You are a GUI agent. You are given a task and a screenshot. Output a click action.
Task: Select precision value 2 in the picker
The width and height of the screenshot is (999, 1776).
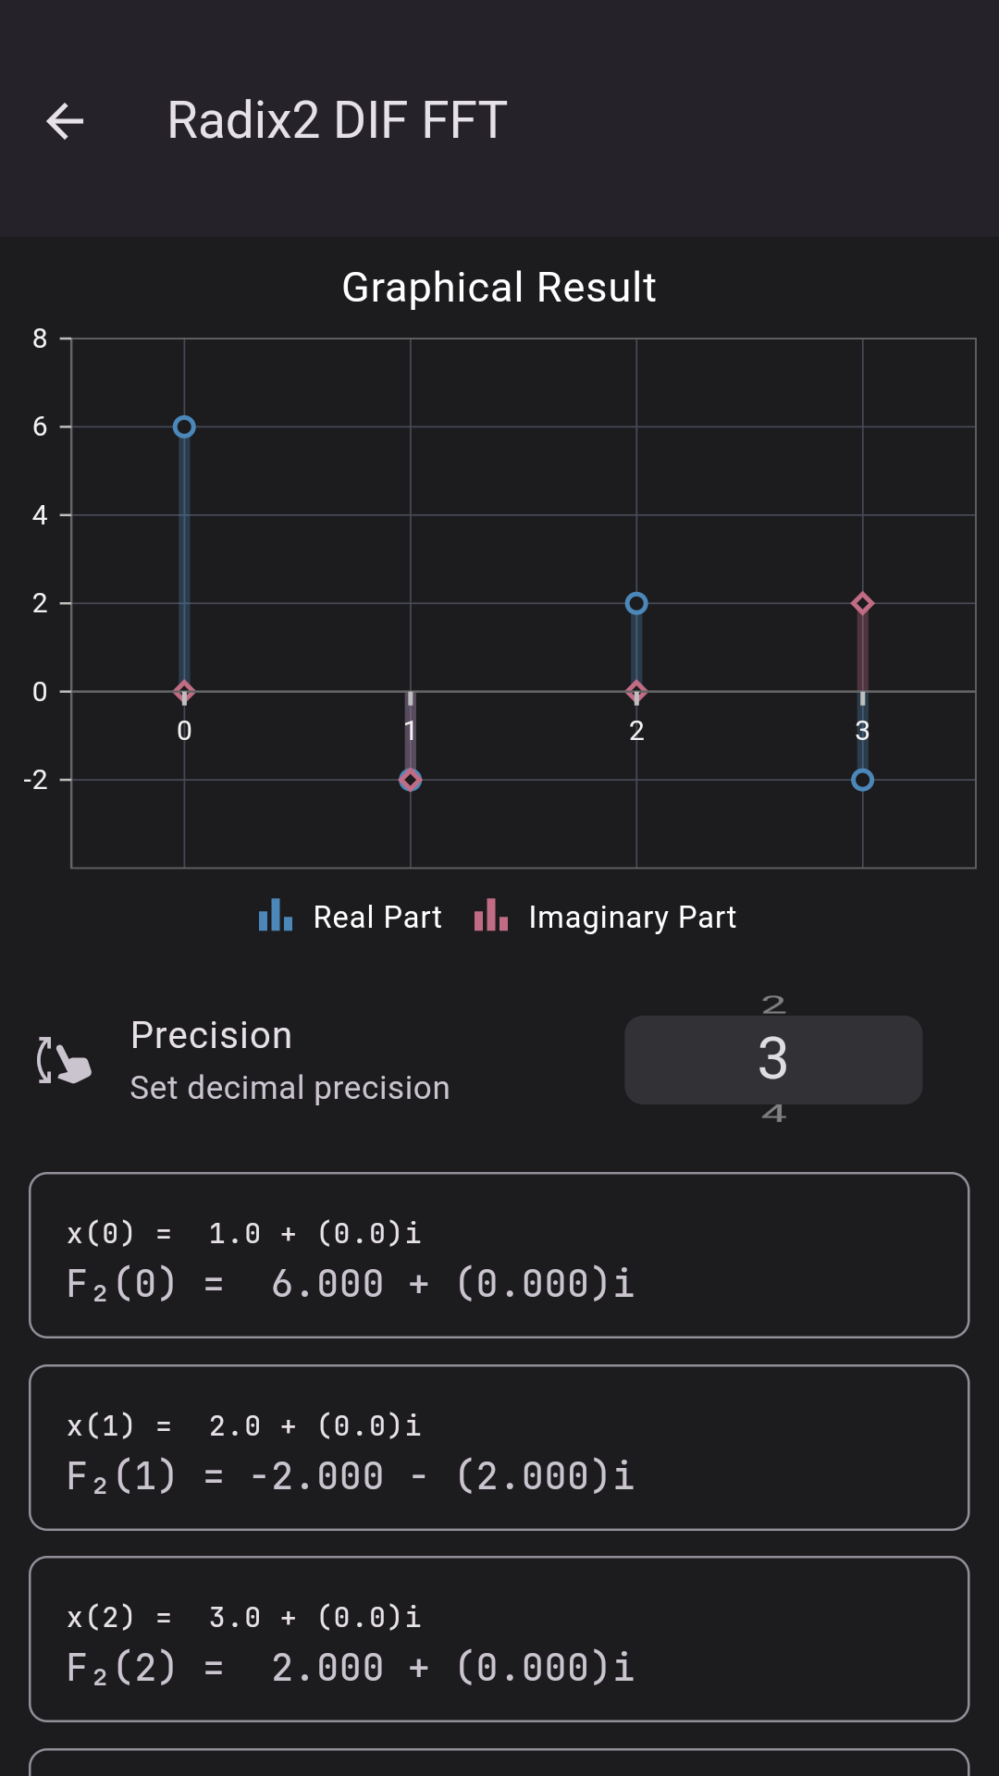tap(773, 1005)
